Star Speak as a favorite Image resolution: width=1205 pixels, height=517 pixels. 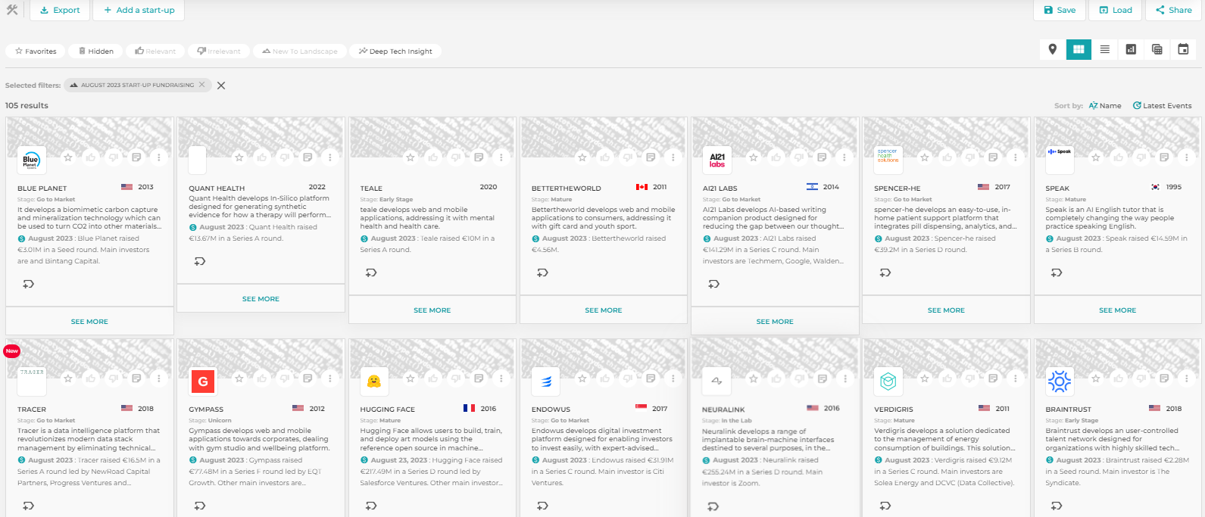tap(1096, 157)
